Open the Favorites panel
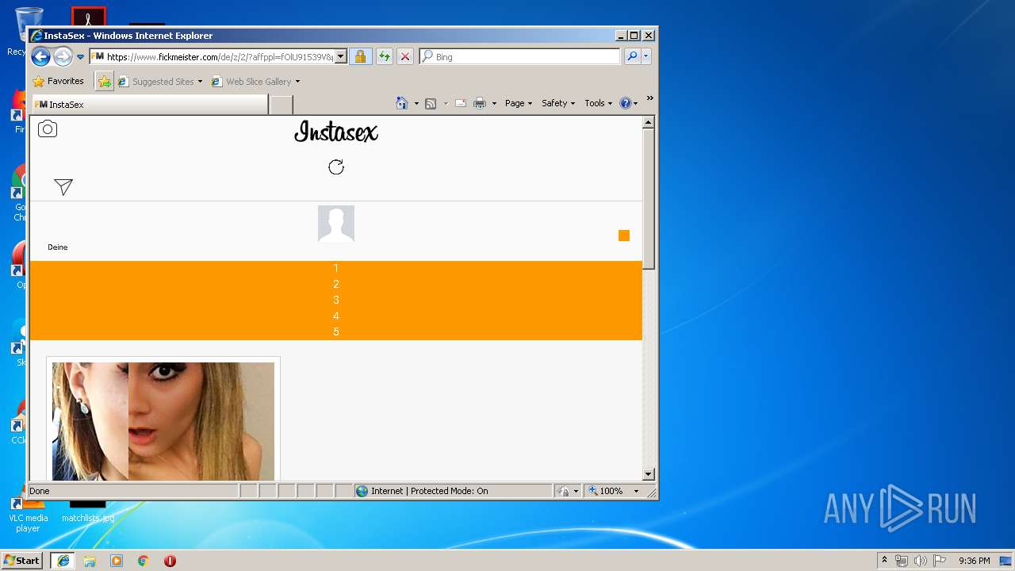This screenshot has width=1015, height=571. tap(58, 81)
